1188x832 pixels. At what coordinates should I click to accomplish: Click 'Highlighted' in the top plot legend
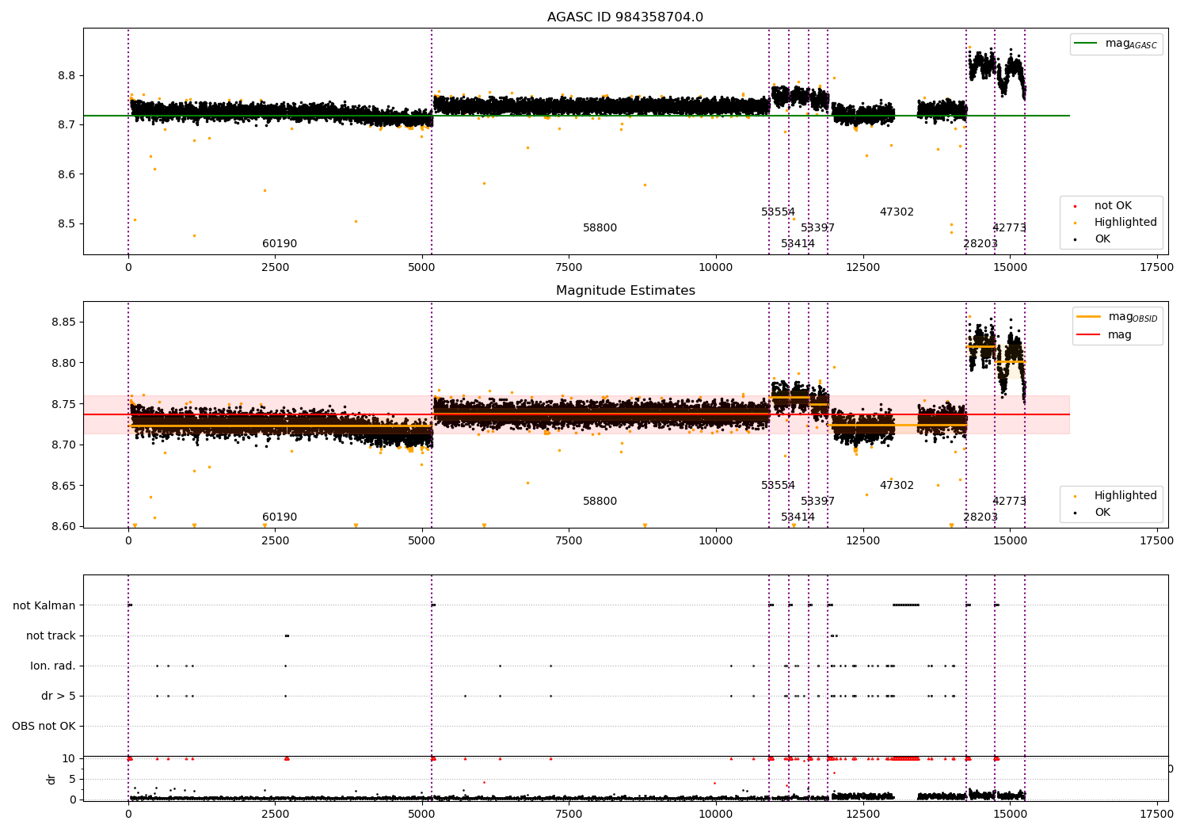pyautogui.click(x=1125, y=222)
